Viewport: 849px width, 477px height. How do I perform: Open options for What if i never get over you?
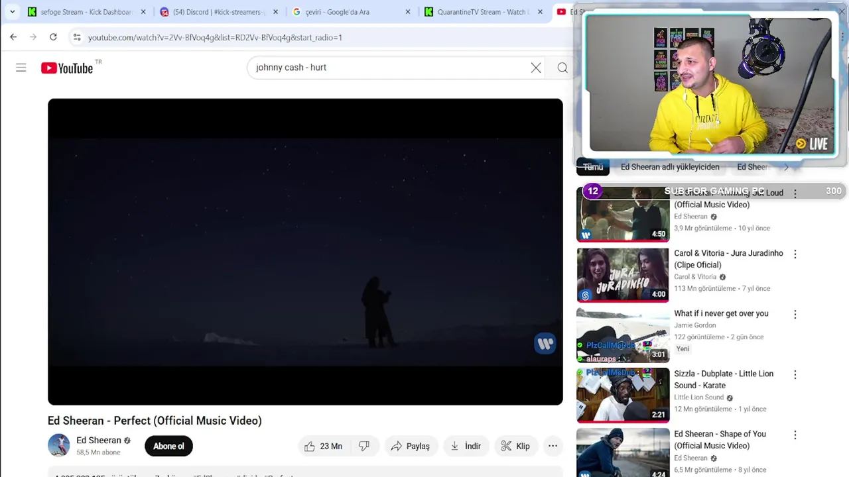coord(795,314)
